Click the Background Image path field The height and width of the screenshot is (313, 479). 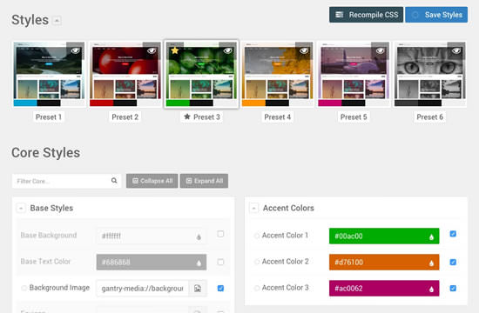click(x=143, y=289)
